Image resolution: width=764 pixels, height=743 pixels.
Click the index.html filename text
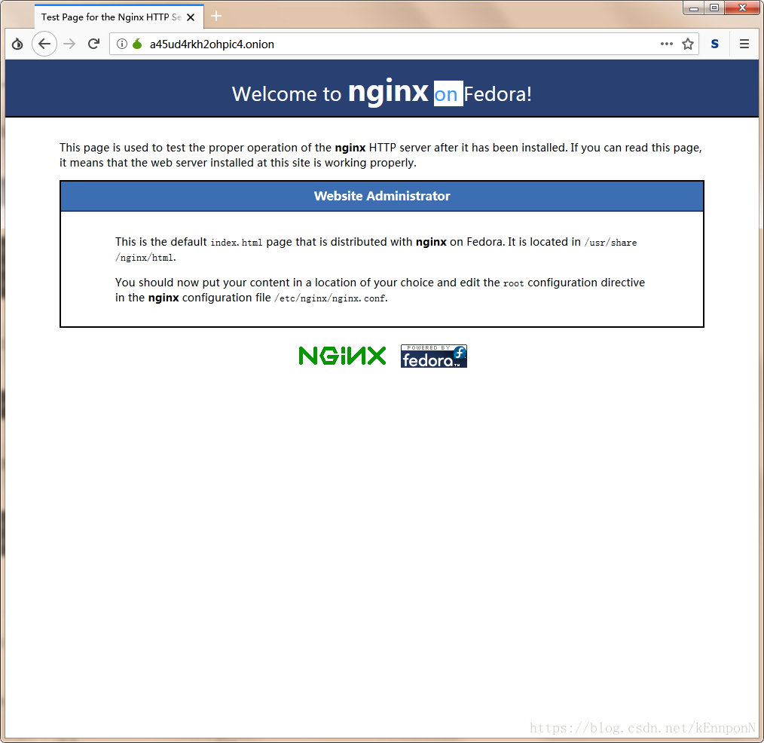237,242
